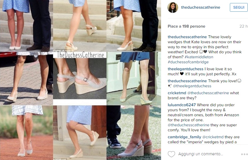Follow the account with the SEGUI button
The height and width of the screenshot is (160, 248).
click(x=239, y=8)
